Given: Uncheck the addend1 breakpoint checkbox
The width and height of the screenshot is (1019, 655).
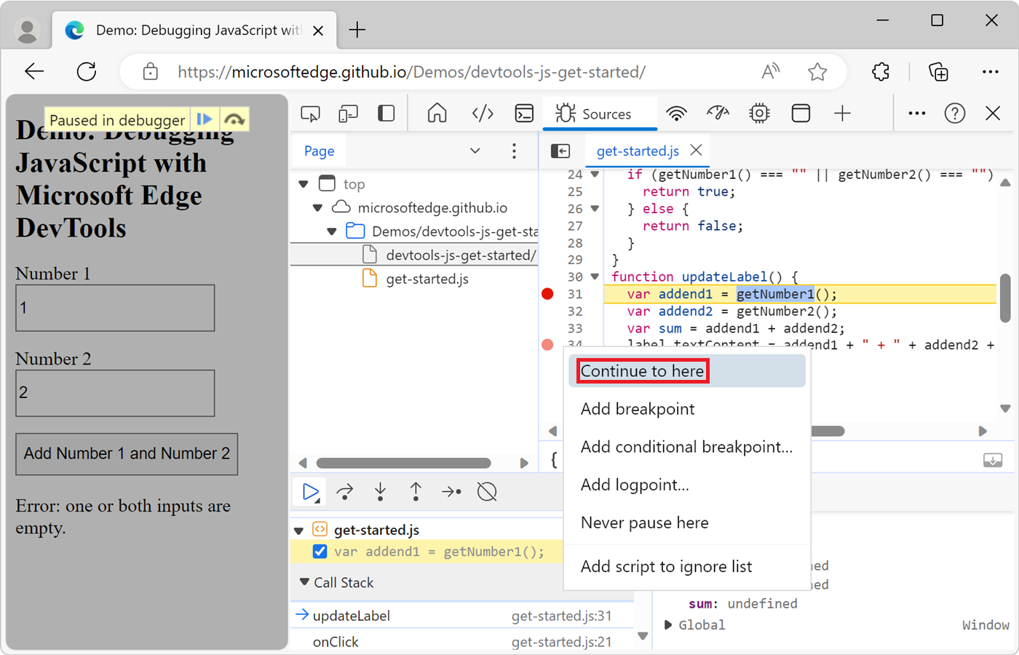Looking at the screenshot, I should coord(320,552).
